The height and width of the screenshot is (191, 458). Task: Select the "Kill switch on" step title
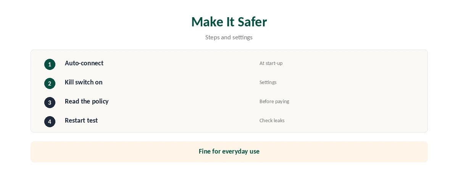[x=84, y=82]
